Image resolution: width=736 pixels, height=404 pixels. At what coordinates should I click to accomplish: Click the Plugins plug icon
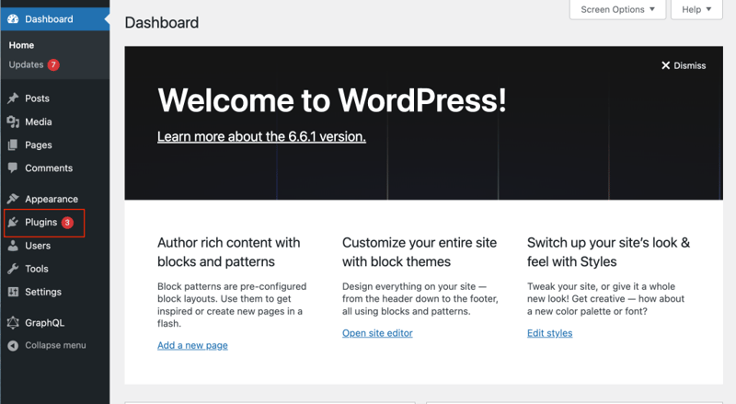13,223
